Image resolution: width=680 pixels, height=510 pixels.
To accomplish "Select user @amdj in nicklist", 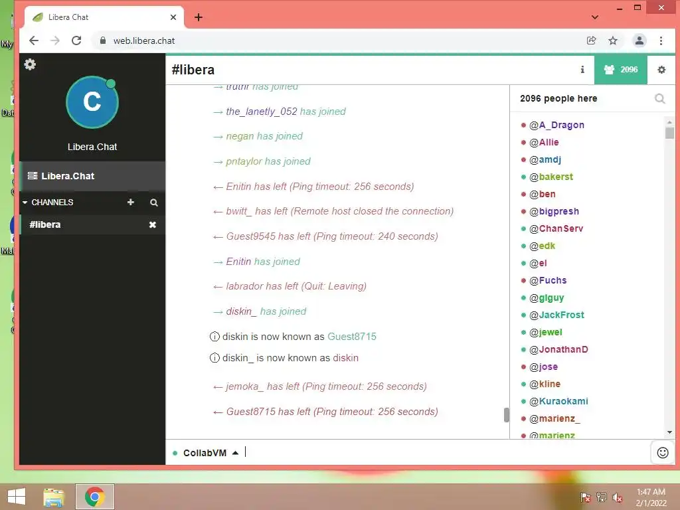I will 545,159.
